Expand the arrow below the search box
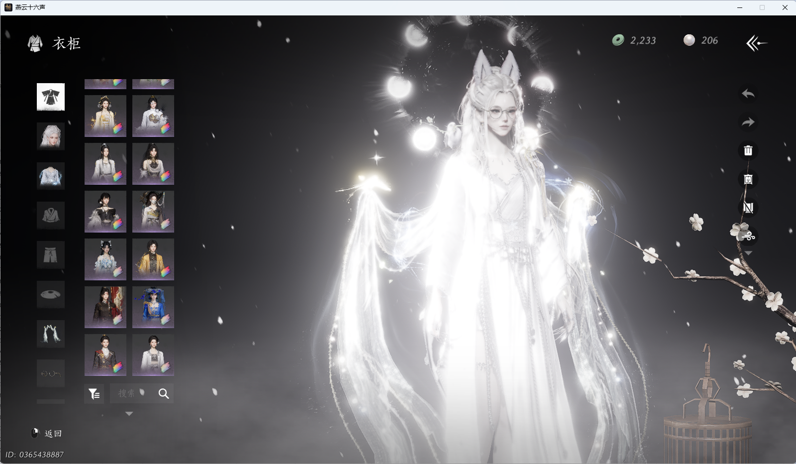Image resolution: width=796 pixels, height=464 pixels. tap(129, 414)
